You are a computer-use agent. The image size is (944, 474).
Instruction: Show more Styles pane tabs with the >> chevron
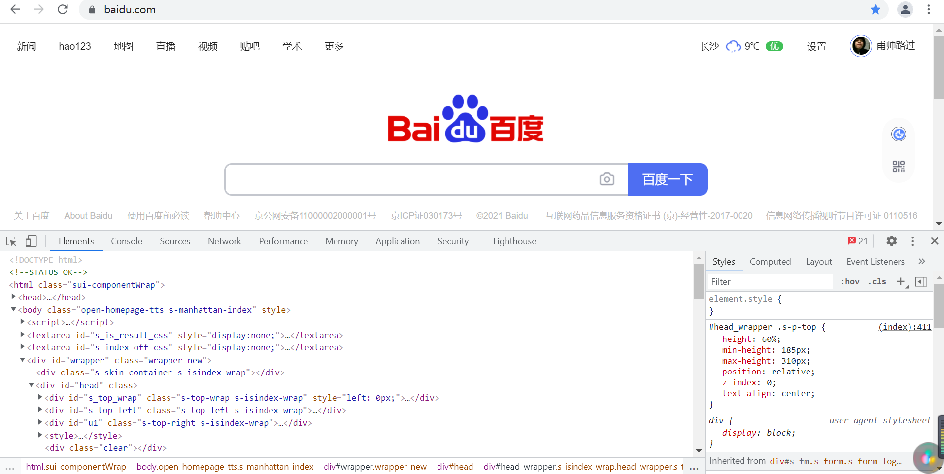coord(922,261)
